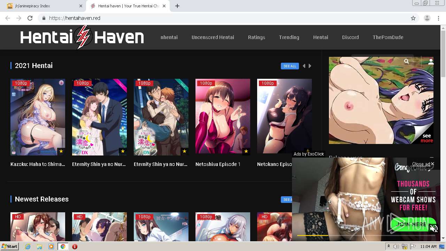Open the nhentai navigation link
Image resolution: width=446 pixels, height=251 pixels.
169,37
